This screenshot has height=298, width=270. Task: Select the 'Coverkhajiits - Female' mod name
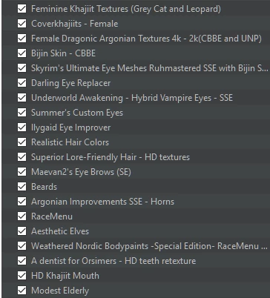pyautogui.click(x=75, y=24)
